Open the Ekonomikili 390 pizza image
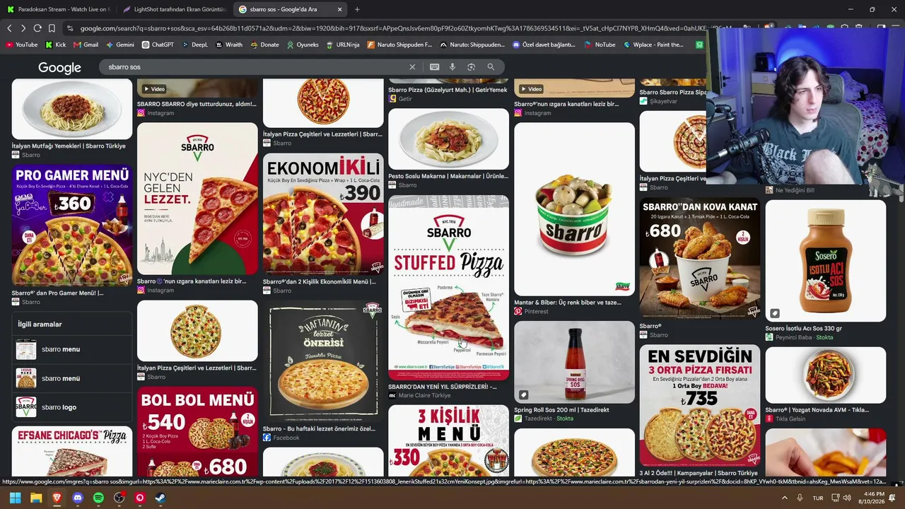 pos(323,214)
